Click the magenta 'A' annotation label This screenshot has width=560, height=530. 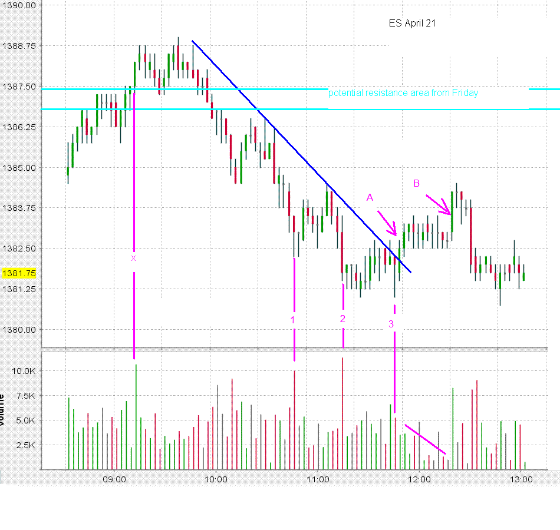[370, 197]
